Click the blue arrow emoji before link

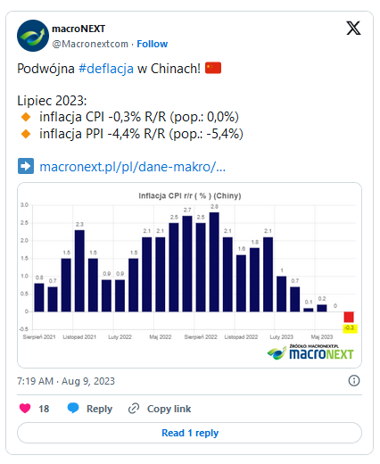point(26,166)
